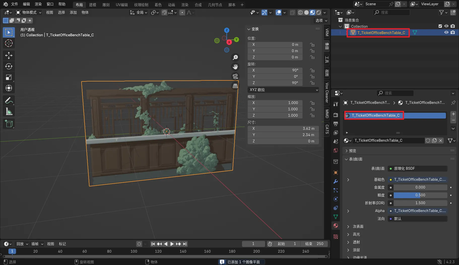Select the Move tool in the toolbar
The image size is (459, 265).
pos(9,55)
